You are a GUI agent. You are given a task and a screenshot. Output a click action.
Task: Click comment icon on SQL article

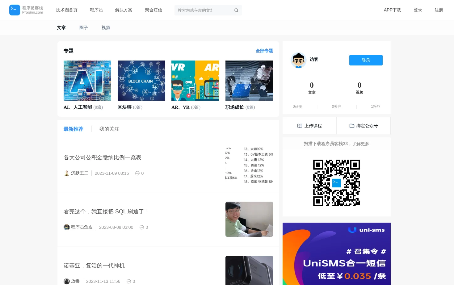(142, 227)
